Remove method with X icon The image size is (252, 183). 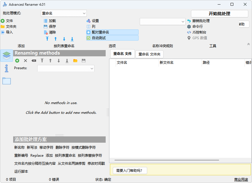click(25, 61)
